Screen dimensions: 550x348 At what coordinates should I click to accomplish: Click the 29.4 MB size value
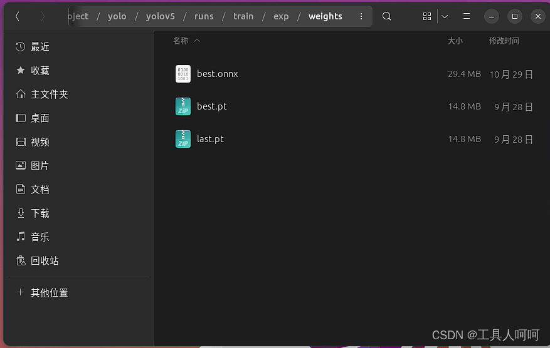464,74
